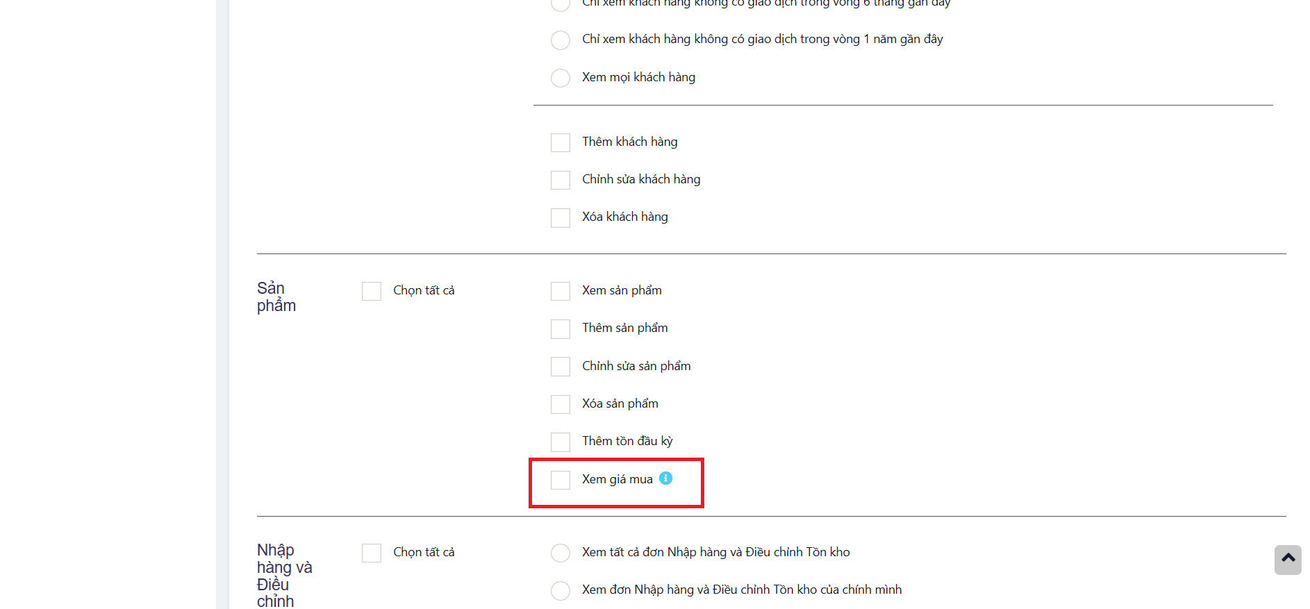Click the scroll-to-top arrow button

coord(1288,560)
